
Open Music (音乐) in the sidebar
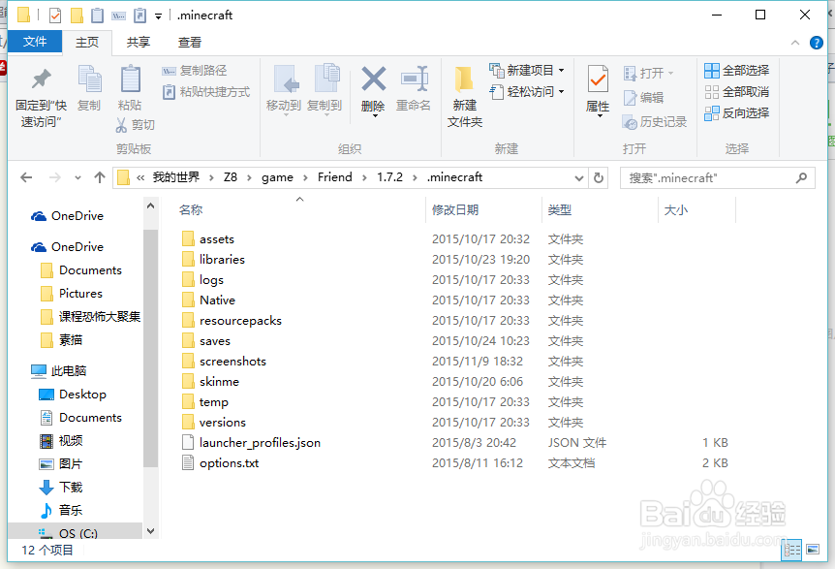[71, 511]
